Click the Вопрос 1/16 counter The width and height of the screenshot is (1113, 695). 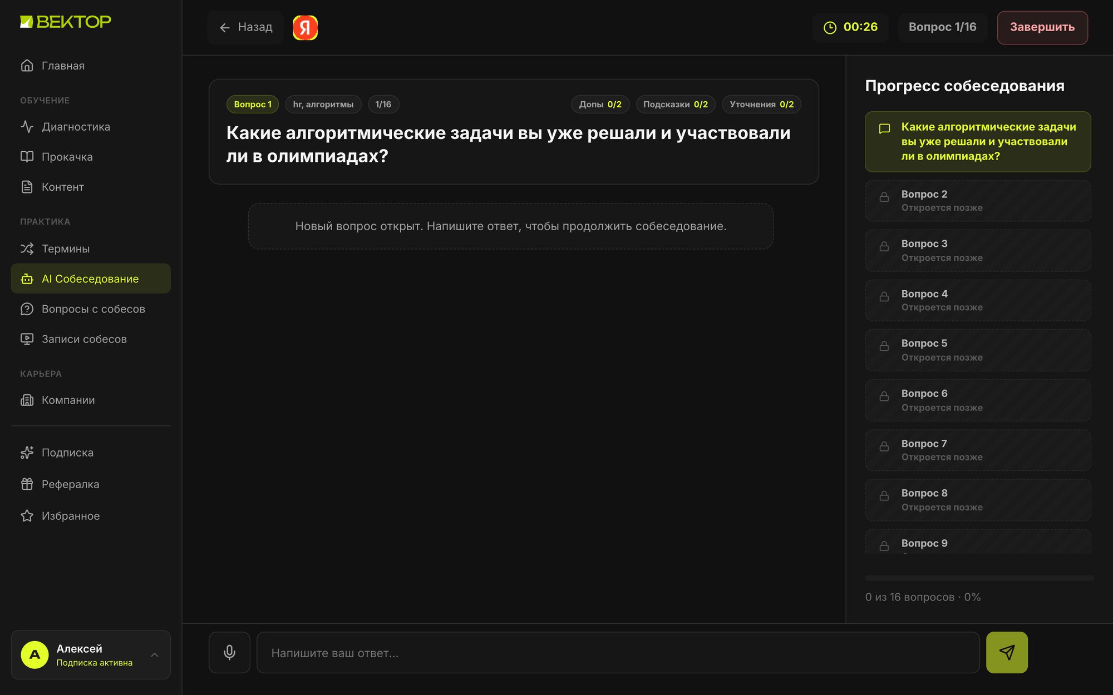[x=942, y=27]
